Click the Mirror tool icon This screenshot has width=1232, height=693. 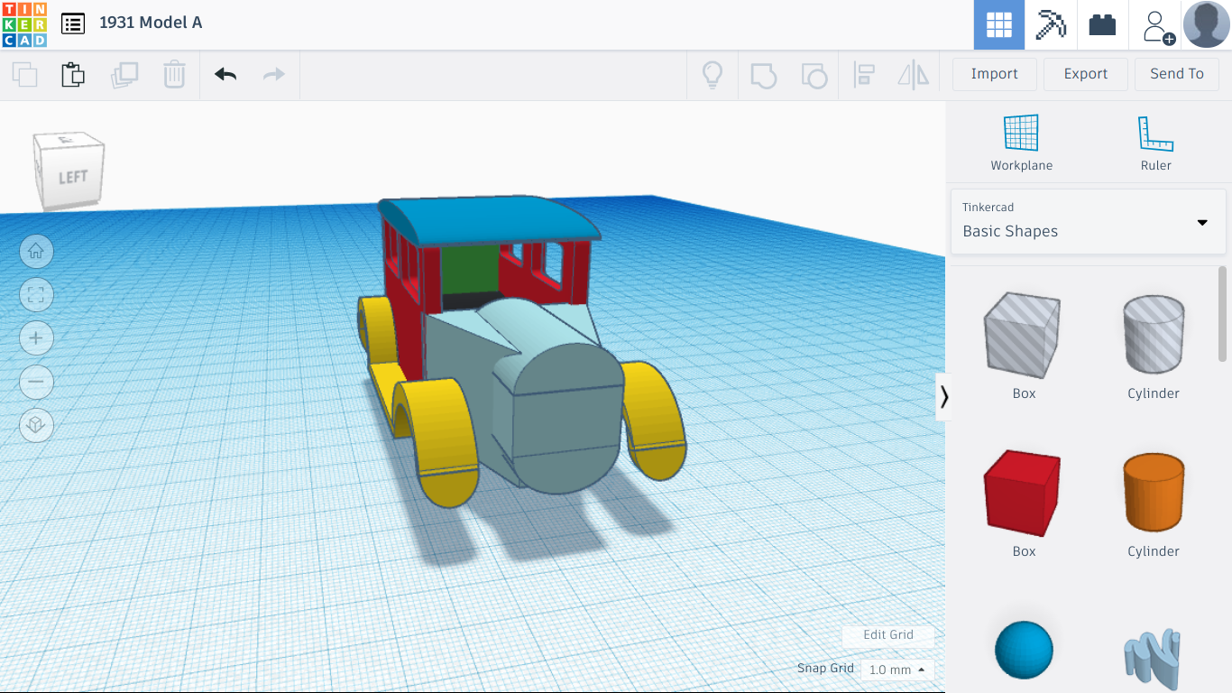[914, 75]
